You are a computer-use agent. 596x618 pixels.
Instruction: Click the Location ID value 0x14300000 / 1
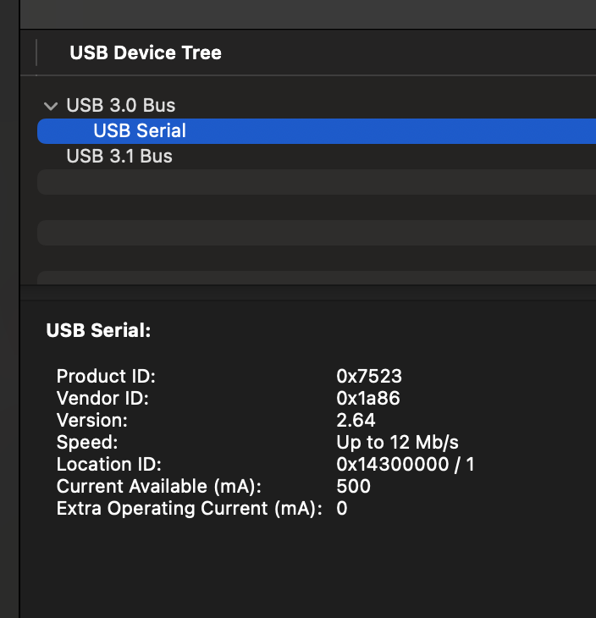tap(406, 464)
